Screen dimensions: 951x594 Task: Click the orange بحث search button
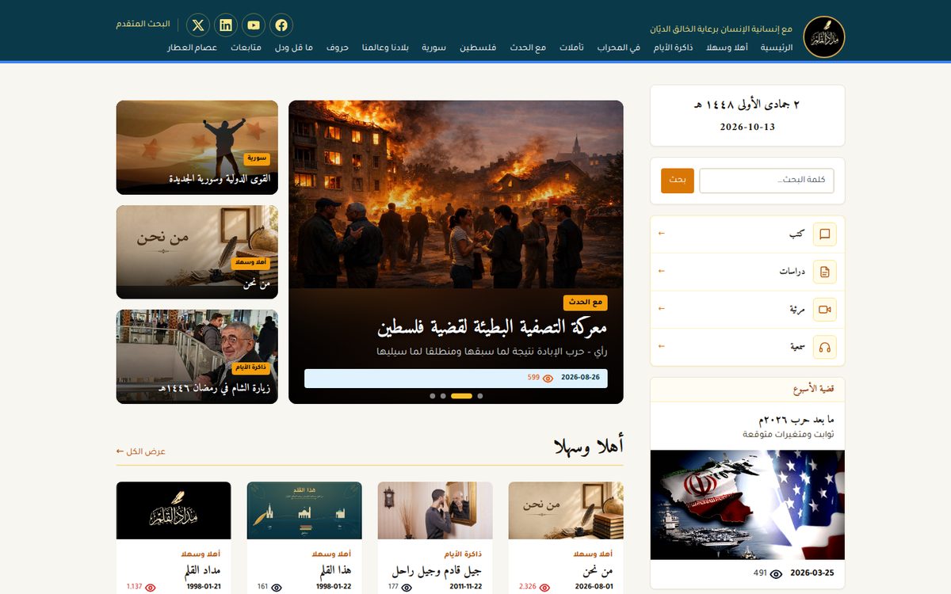pos(678,181)
